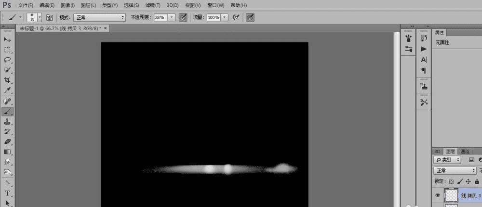Open the History panel icon
This screenshot has height=207, width=482.
(x=424, y=38)
